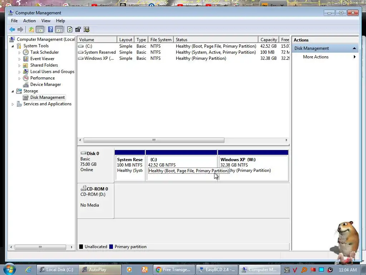Select the Windows XP volume row
Viewport: 366px width, 275px height.
pyautogui.click(x=183, y=58)
